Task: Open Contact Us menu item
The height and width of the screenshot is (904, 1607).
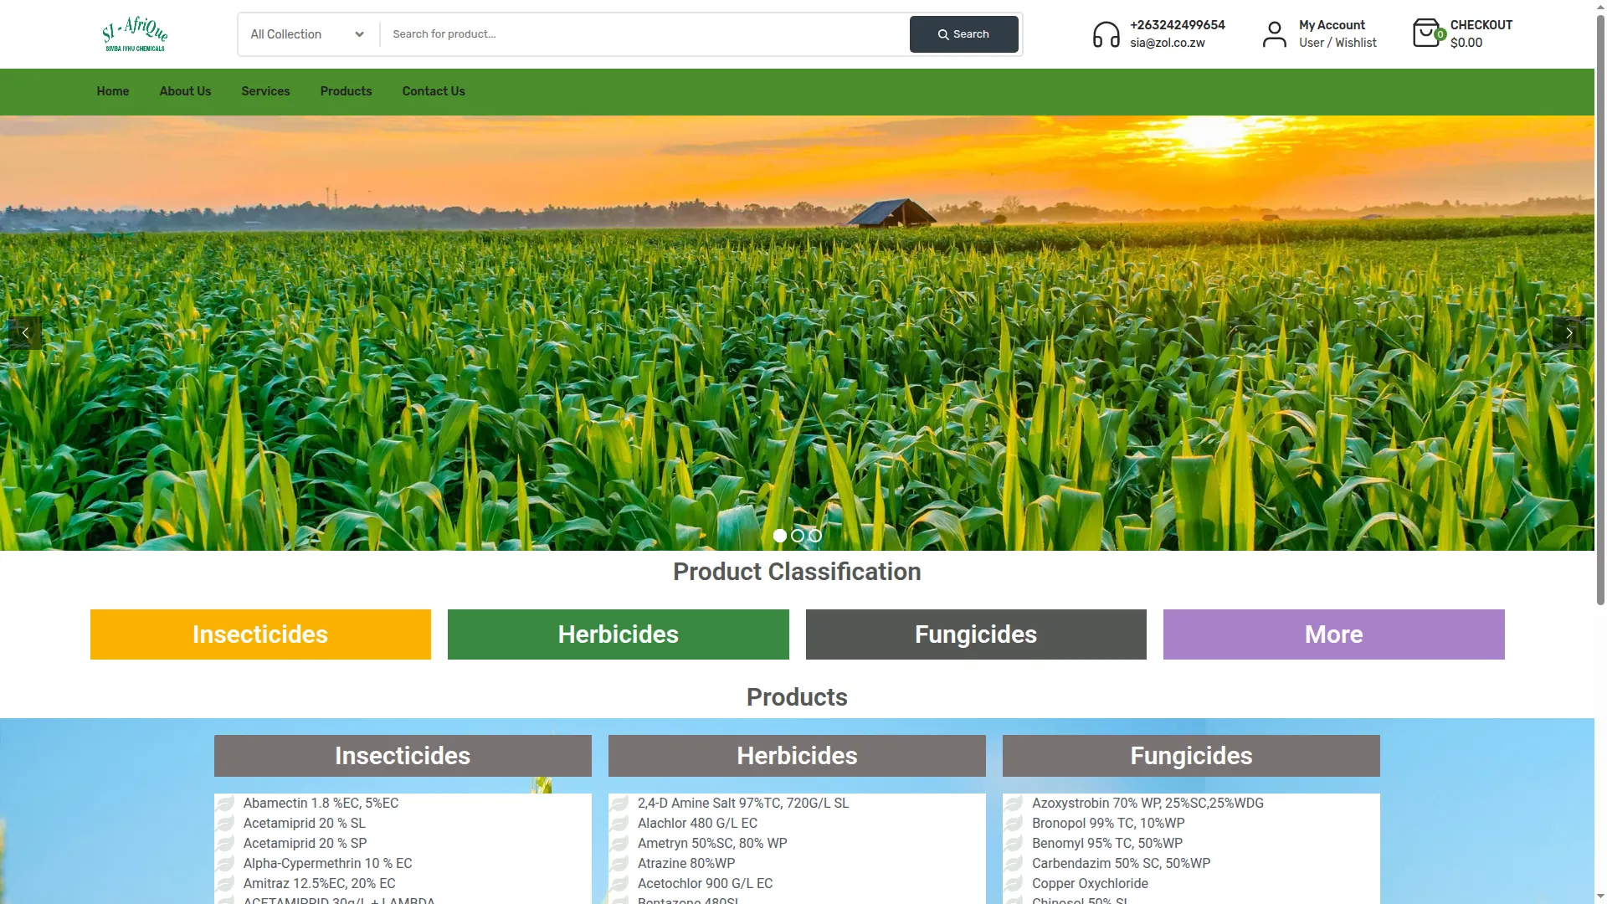Action: click(434, 91)
